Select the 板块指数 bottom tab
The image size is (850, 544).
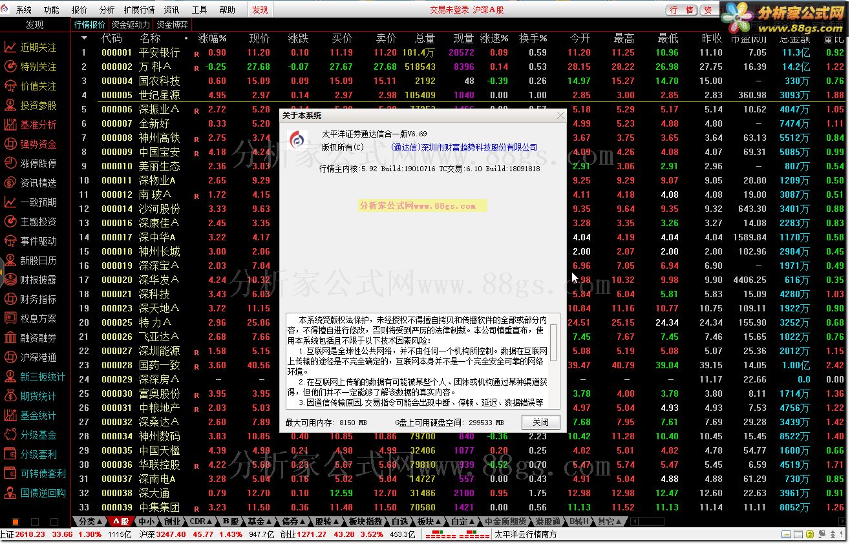click(365, 521)
